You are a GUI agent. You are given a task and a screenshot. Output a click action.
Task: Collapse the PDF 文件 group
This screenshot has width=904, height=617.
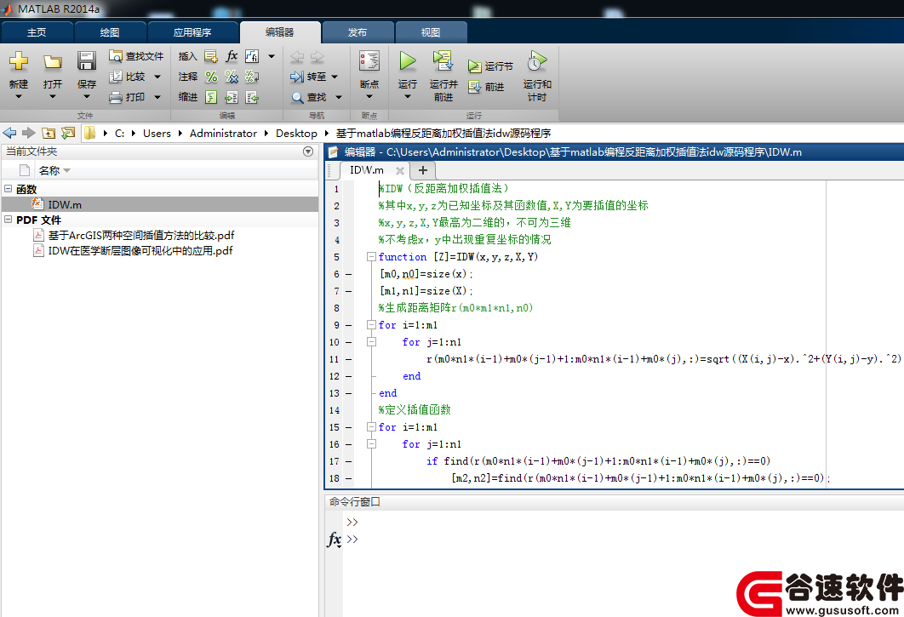[x=8, y=219]
